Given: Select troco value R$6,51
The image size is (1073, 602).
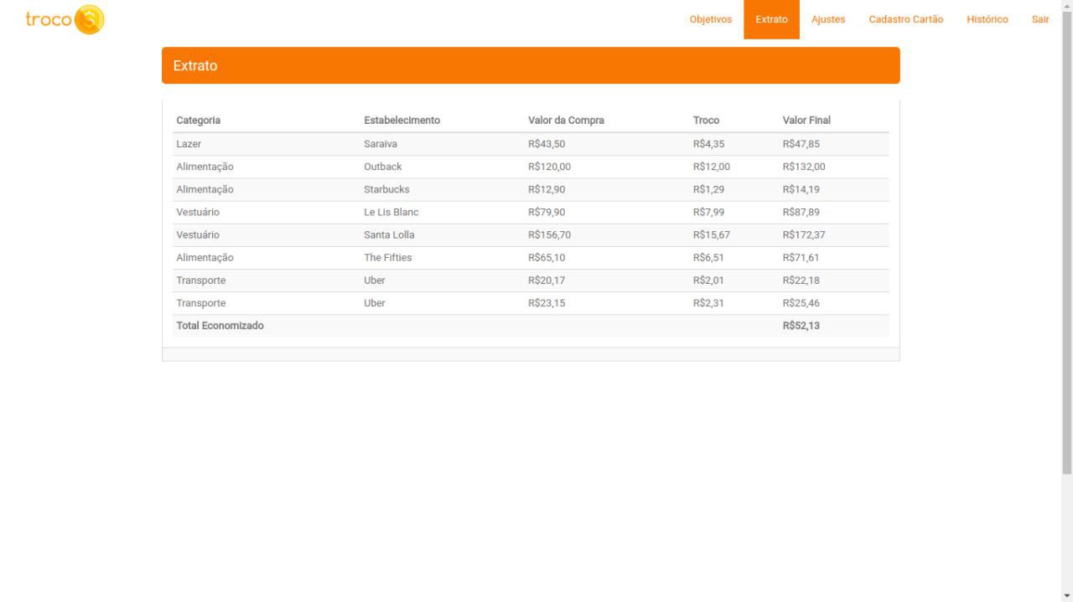Looking at the screenshot, I should [708, 257].
